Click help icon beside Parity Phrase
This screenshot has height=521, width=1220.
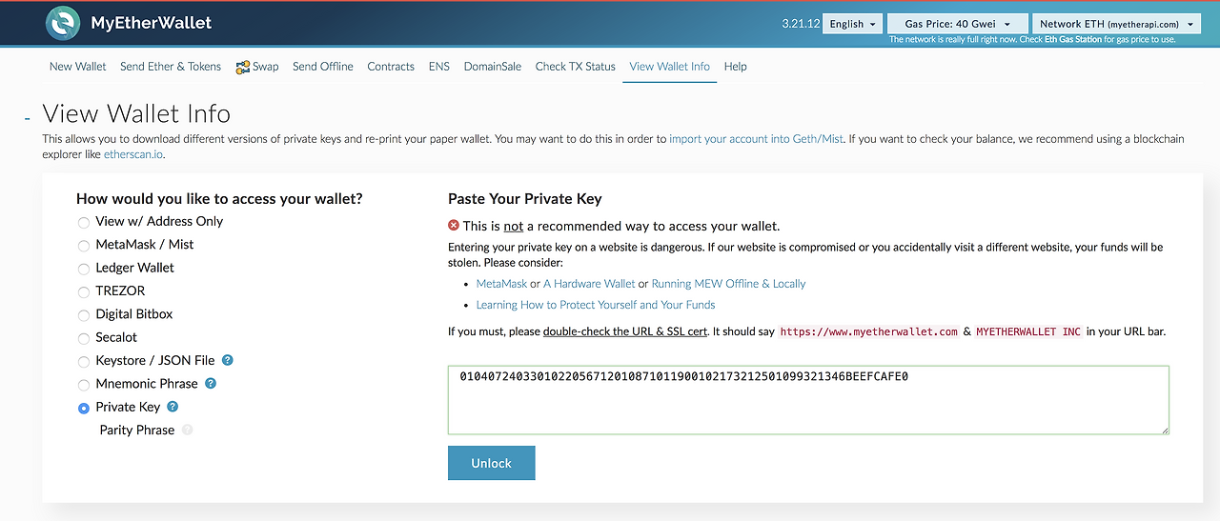[x=187, y=430]
